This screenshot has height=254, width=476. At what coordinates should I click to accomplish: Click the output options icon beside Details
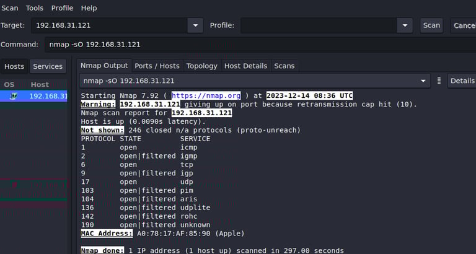tap(439, 81)
